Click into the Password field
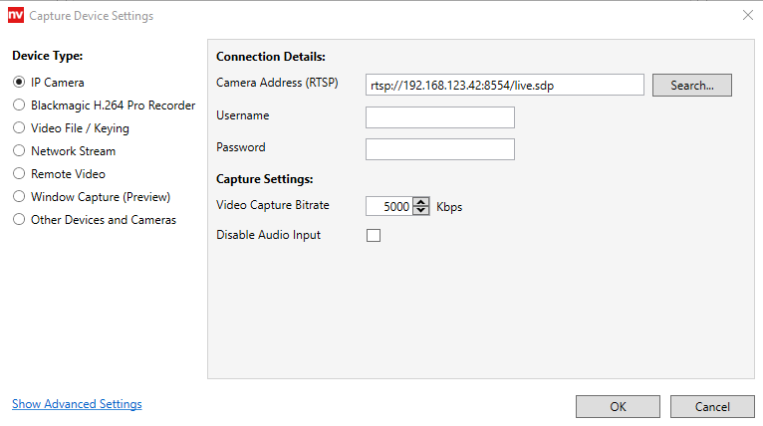 [x=439, y=149]
